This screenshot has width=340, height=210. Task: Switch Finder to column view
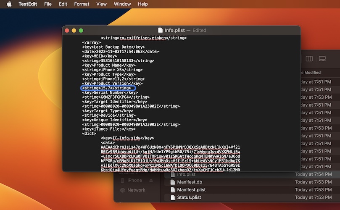[x=309, y=58]
